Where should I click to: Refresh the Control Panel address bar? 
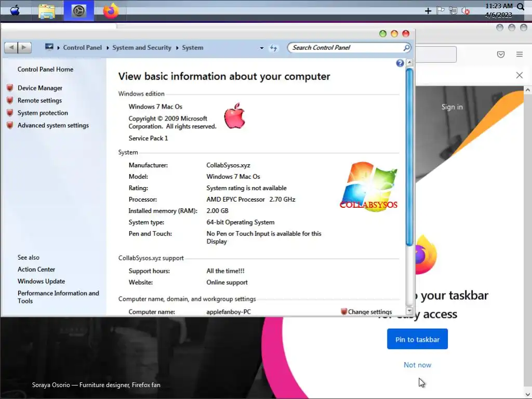[273, 48]
